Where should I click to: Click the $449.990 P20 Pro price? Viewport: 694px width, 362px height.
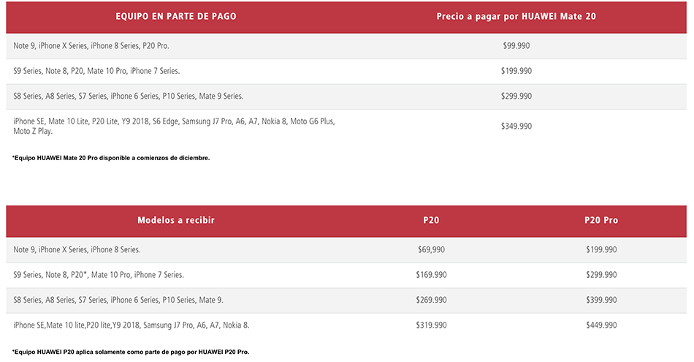pyautogui.click(x=601, y=325)
